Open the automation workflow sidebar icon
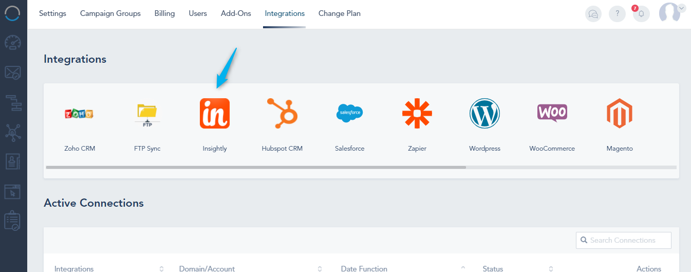The height and width of the screenshot is (272, 691). tap(13, 103)
